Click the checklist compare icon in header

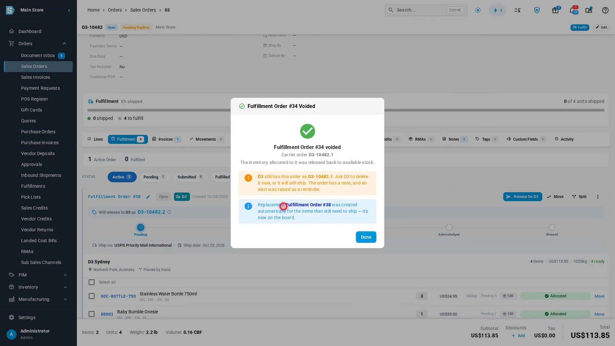[x=517, y=10]
